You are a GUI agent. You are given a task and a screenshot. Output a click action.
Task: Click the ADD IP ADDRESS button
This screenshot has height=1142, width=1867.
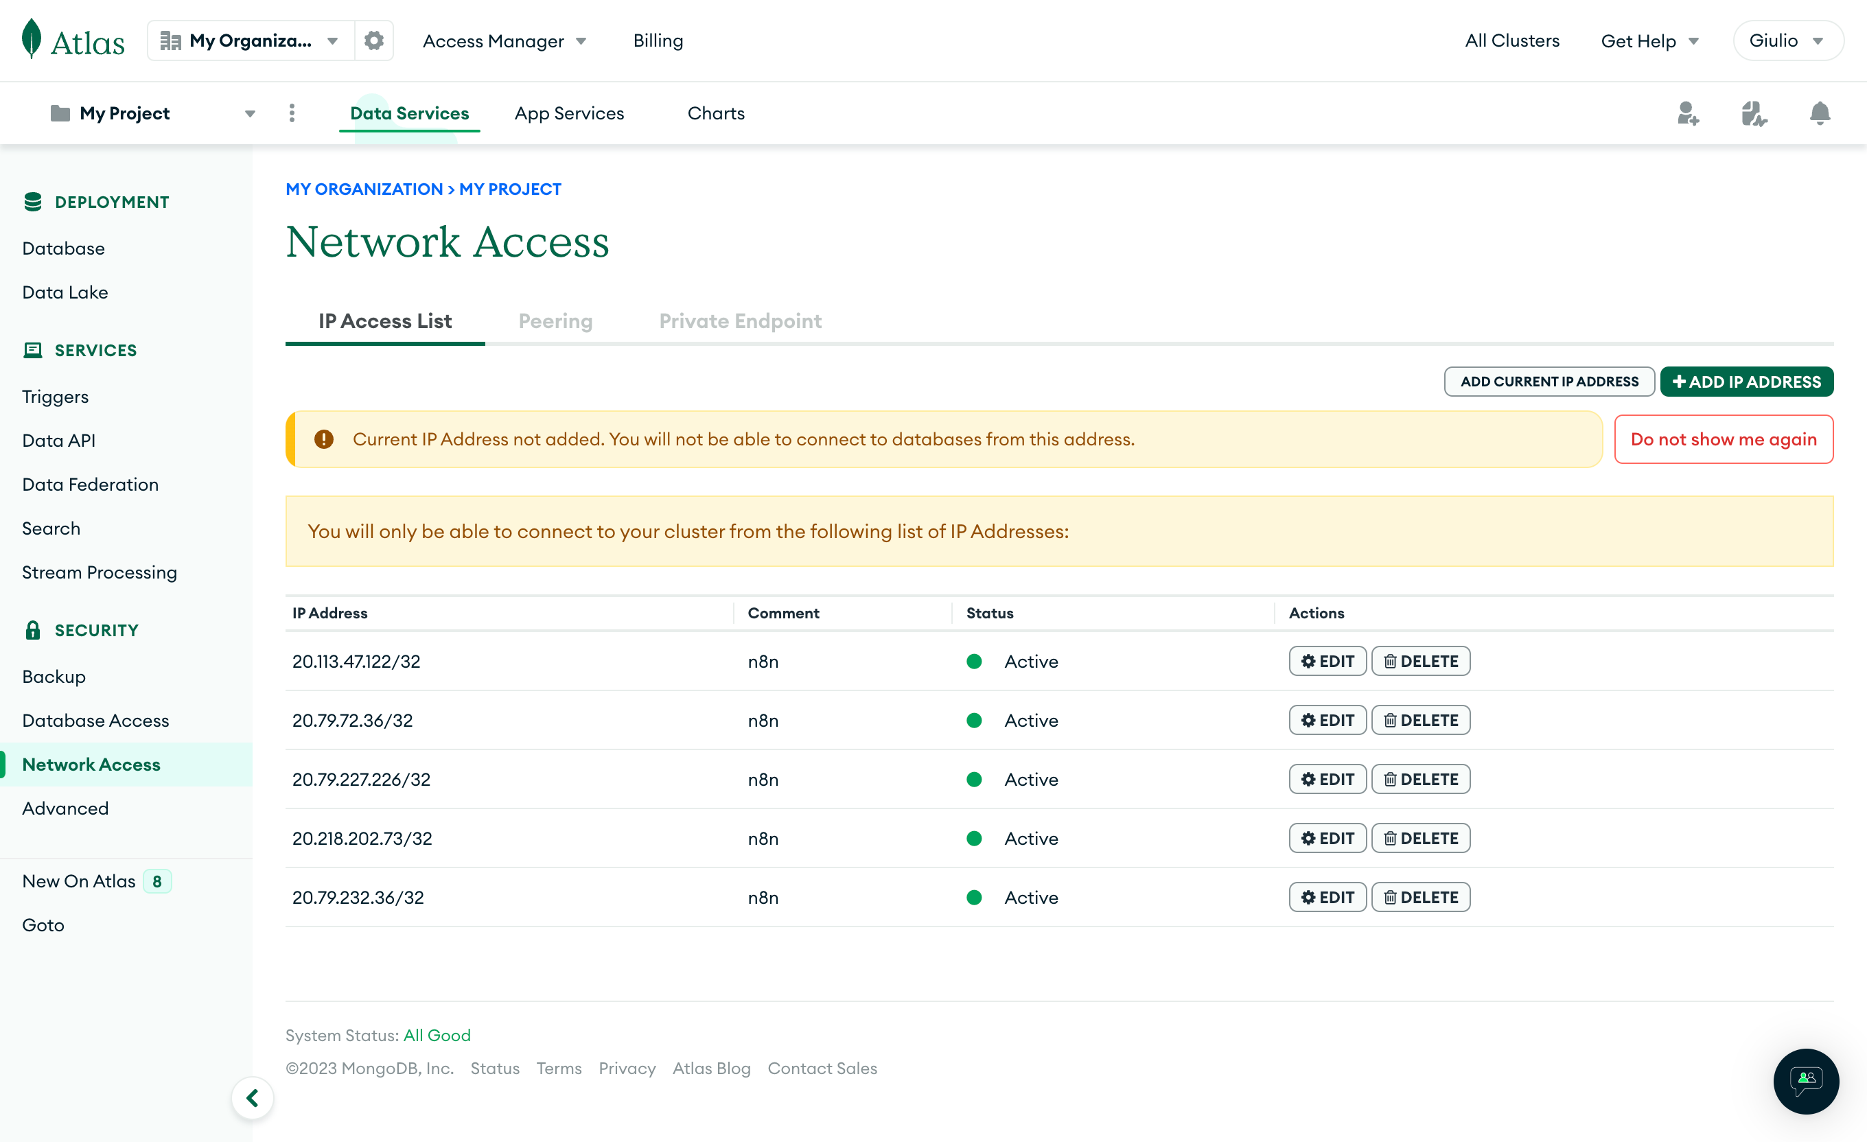(x=1746, y=381)
